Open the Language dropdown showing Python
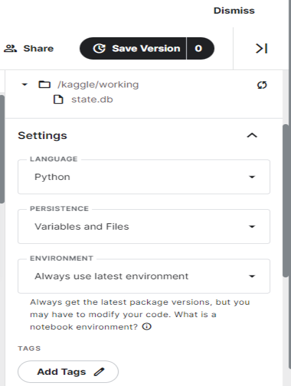The image size is (291, 386). [144, 177]
